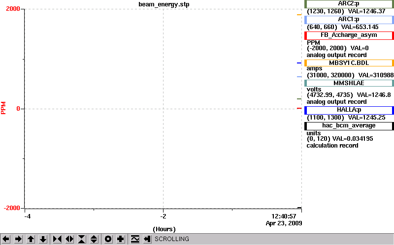394x245 pixels.
Task: Select the MBSY1C.BDL curve legend
Action: [x=349, y=63]
